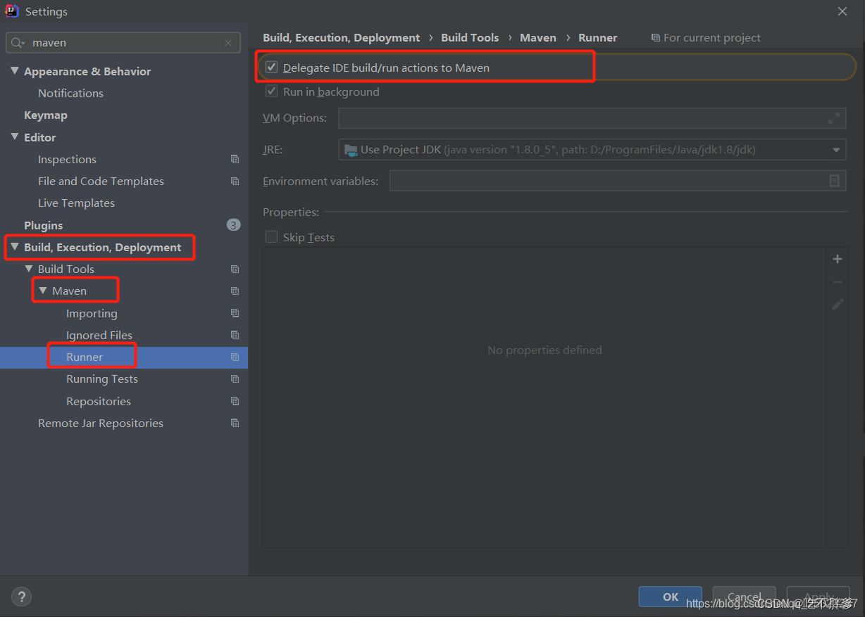
Task: Focus the settings search box
Action: click(x=123, y=43)
